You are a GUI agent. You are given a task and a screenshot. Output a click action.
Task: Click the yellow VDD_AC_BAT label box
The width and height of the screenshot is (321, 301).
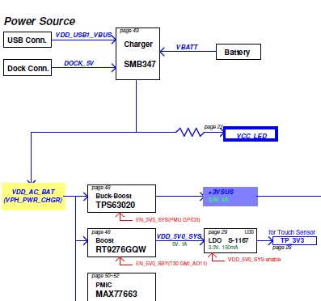pyautogui.click(x=33, y=197)
